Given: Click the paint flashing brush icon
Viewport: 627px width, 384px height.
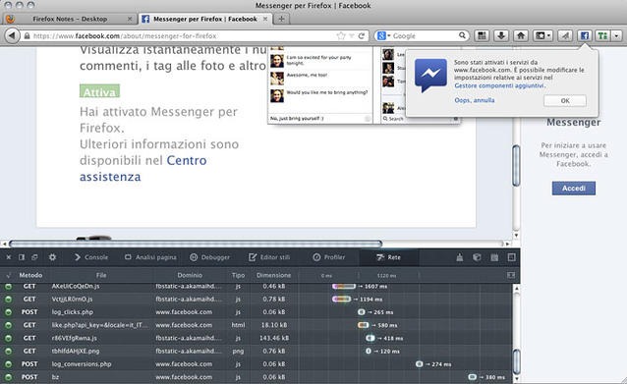Looking at the screenshot, I should (460, 257).
